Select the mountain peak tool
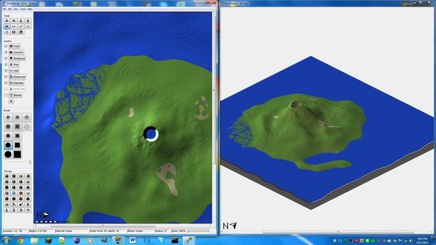The width and height of the screenshot is (436, 245). [x=28, y=27]
